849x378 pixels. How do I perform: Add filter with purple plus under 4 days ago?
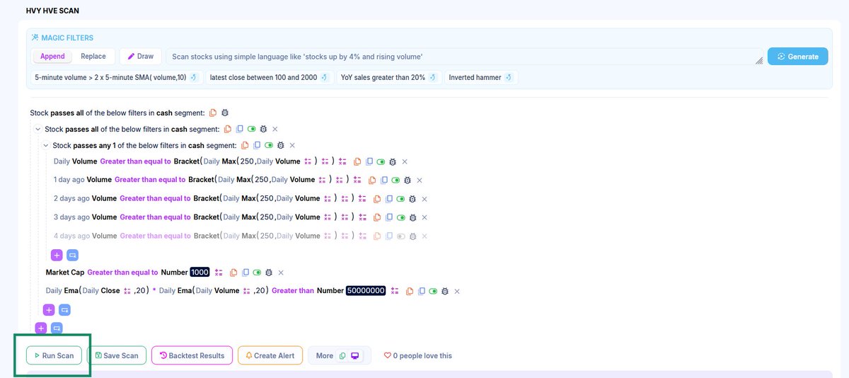pos(56,254)
